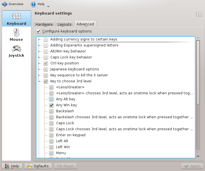
Task: Expand Adding Esperanto supersigned letters
Action: tap(39, 45)
